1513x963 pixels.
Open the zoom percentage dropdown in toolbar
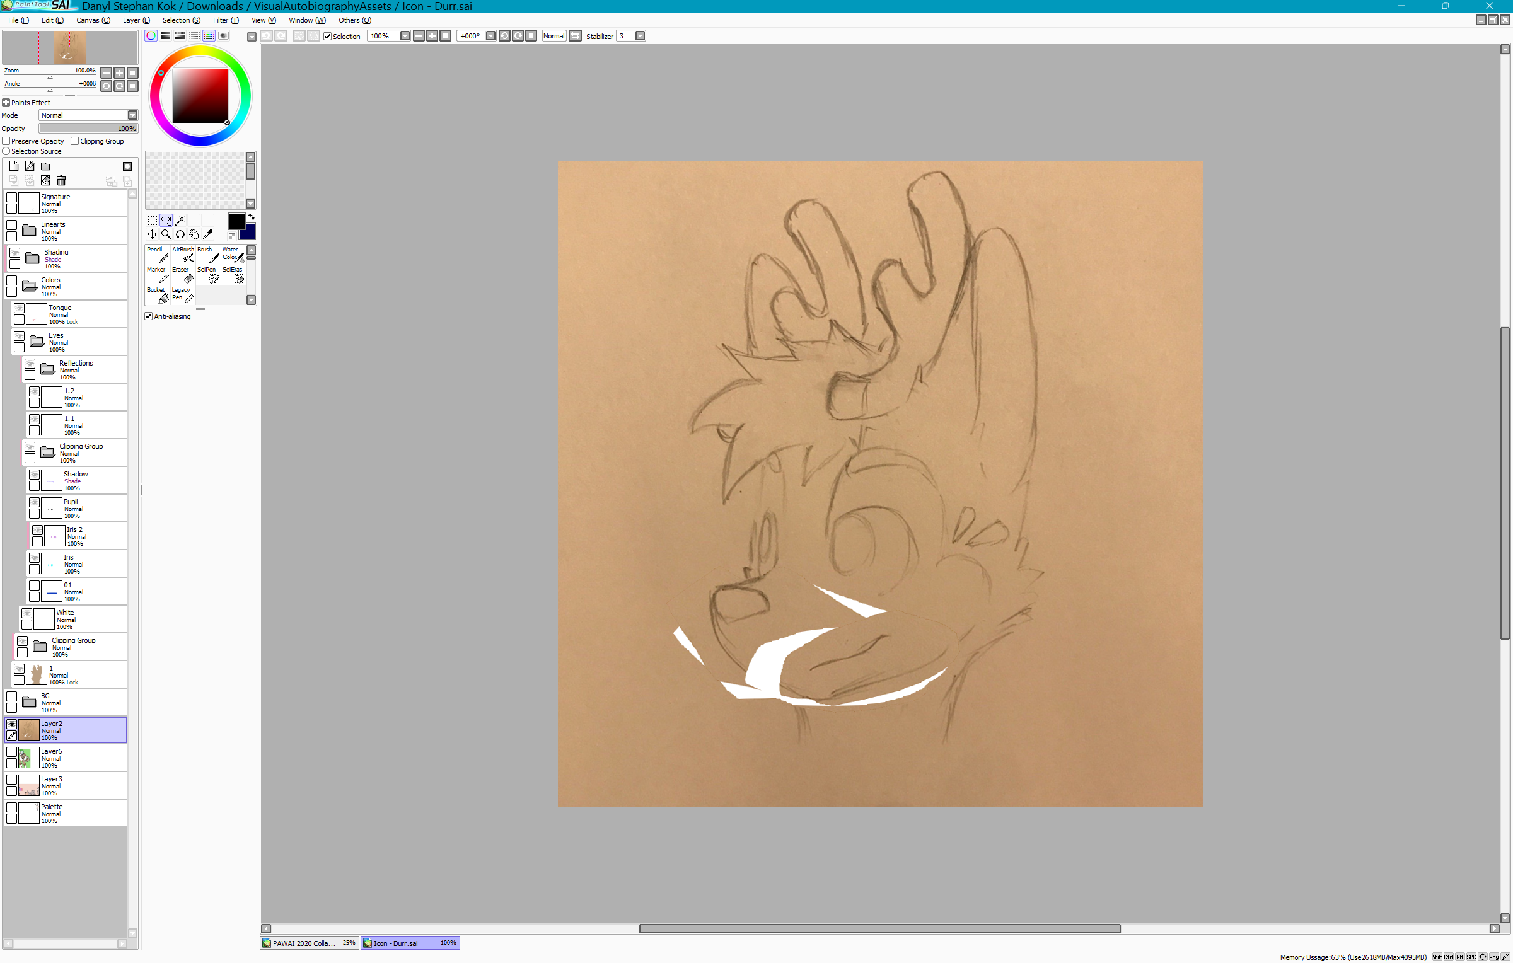405,36
